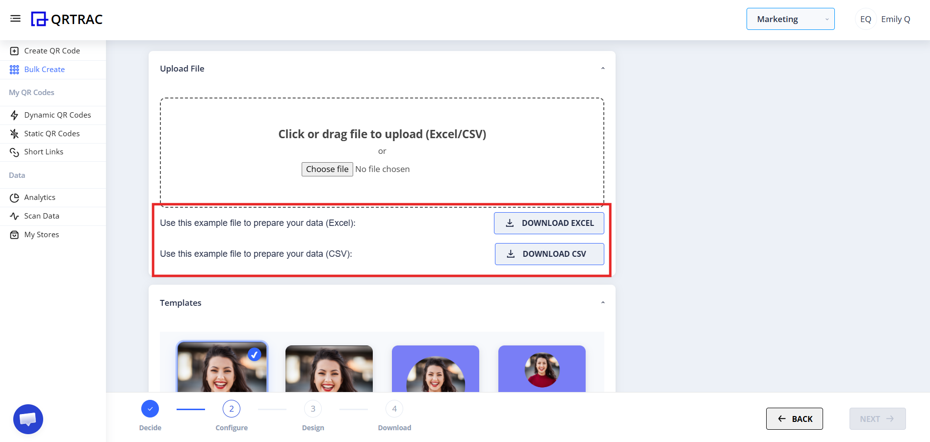Click the Choose file button
Image resolution: width=930 pixels, height=442 pixels.
(327, 169)
